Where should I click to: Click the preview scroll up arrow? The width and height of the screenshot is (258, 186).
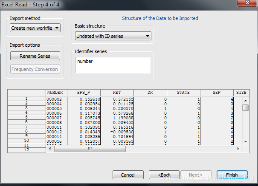[x=246, y=101]
